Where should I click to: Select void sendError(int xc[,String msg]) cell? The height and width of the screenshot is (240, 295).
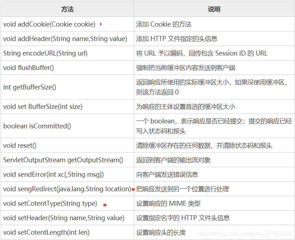tap(67, 175)
